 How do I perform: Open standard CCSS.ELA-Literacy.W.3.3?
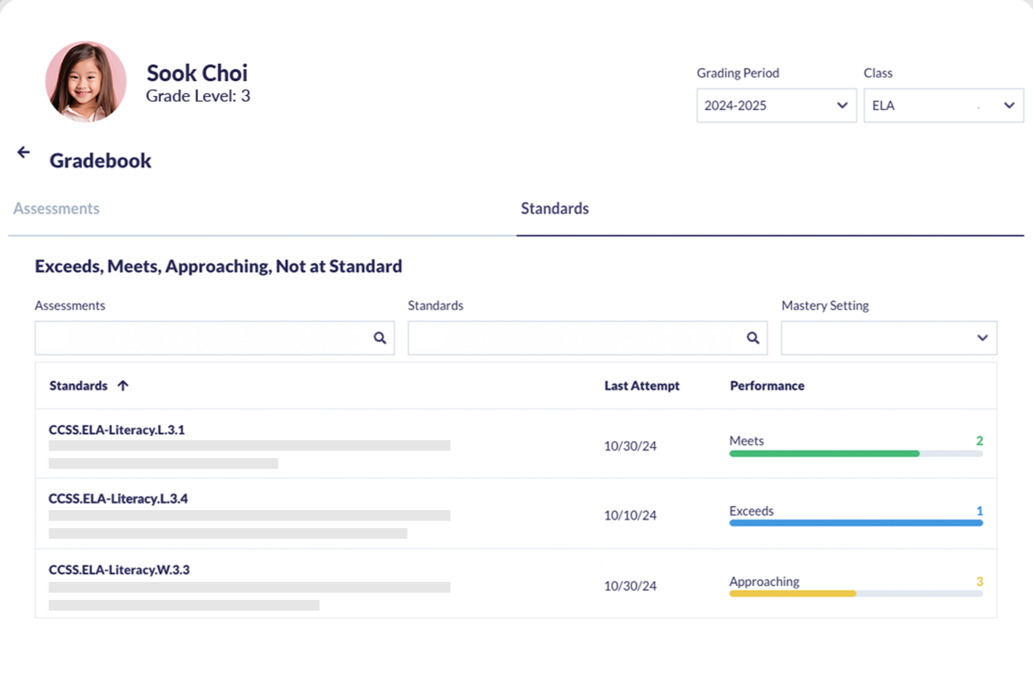119,570
